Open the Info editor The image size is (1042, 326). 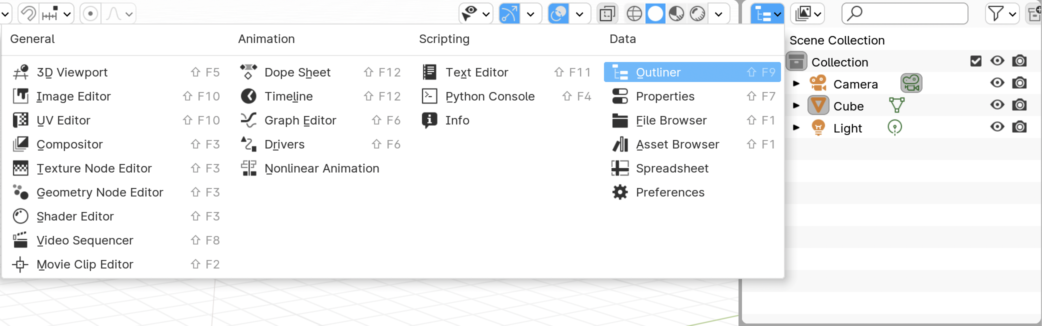click(x=506, y=120)
